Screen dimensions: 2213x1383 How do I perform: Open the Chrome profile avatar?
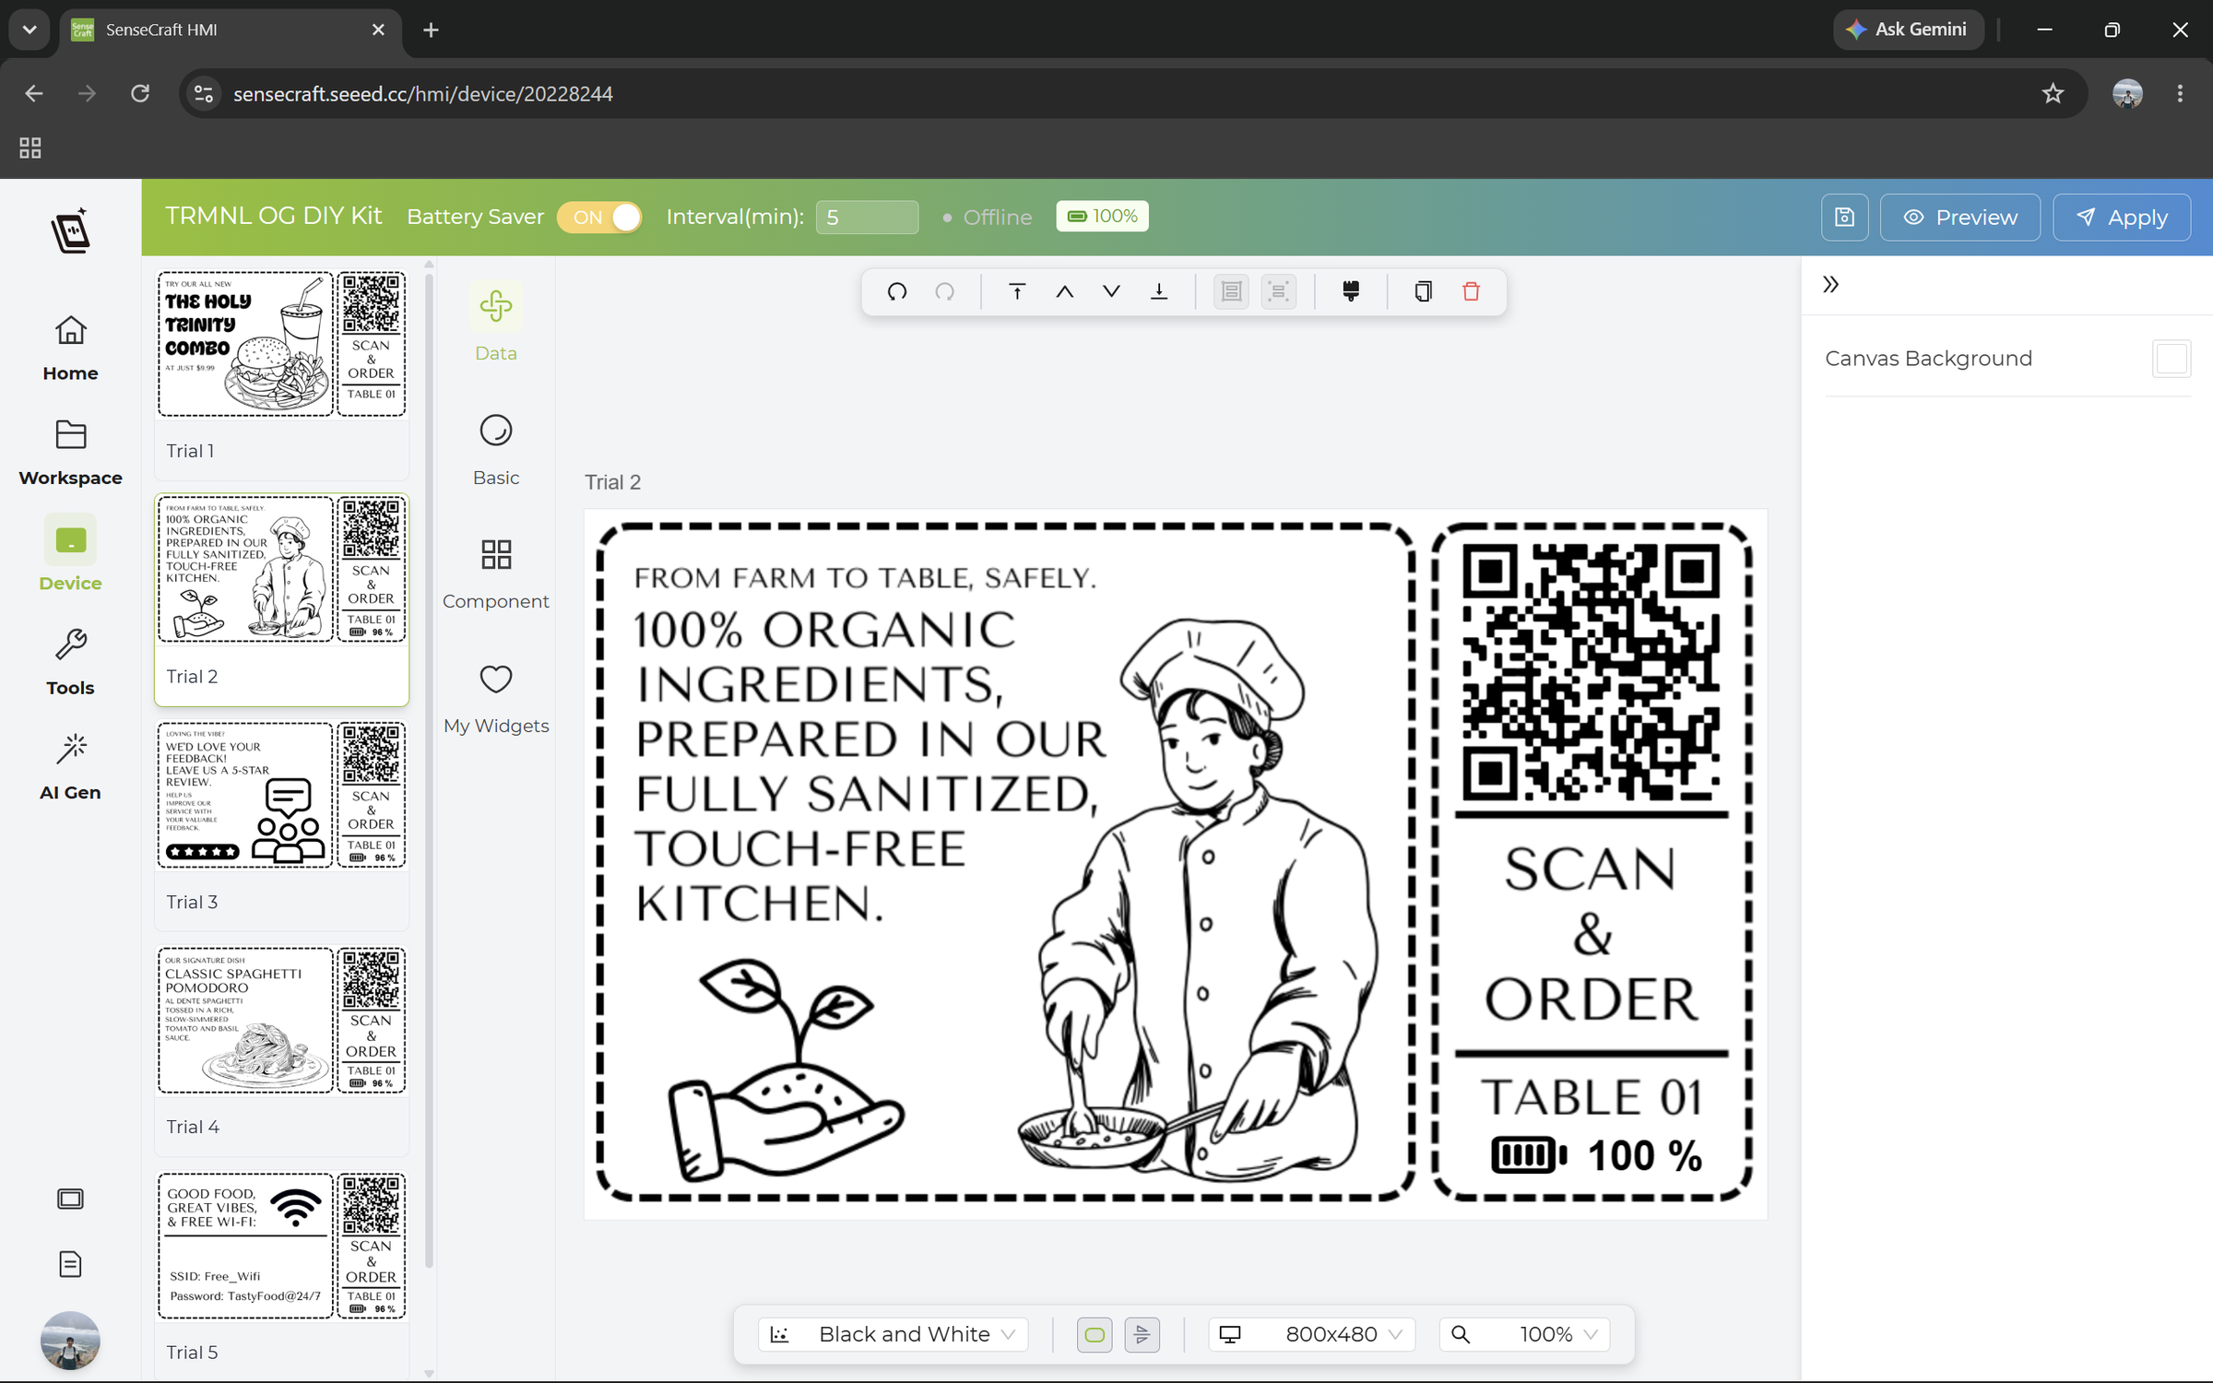point(2127,93)
